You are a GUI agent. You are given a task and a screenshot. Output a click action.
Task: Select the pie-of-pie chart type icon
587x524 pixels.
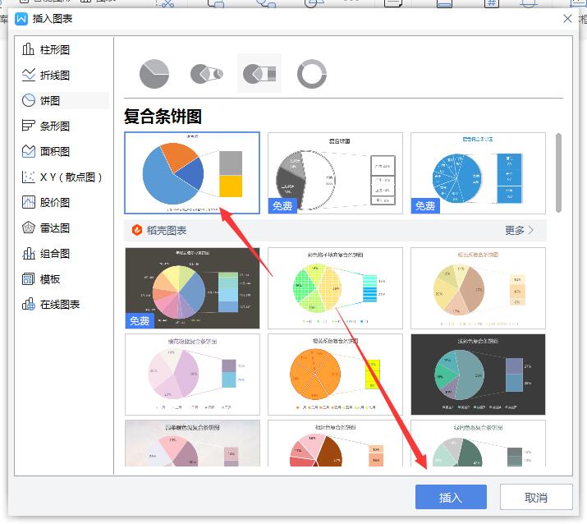pyautogui.click(x=207, y=74)
